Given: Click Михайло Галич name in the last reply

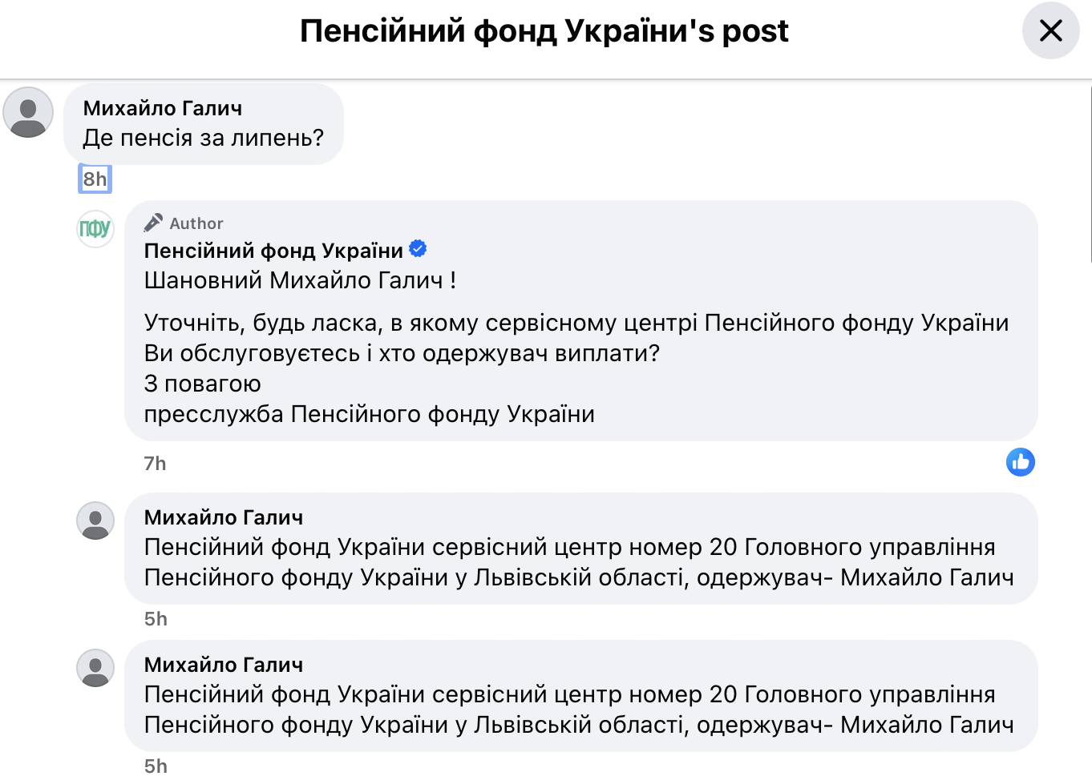Looking at the screenshot, I should point(224,665).
